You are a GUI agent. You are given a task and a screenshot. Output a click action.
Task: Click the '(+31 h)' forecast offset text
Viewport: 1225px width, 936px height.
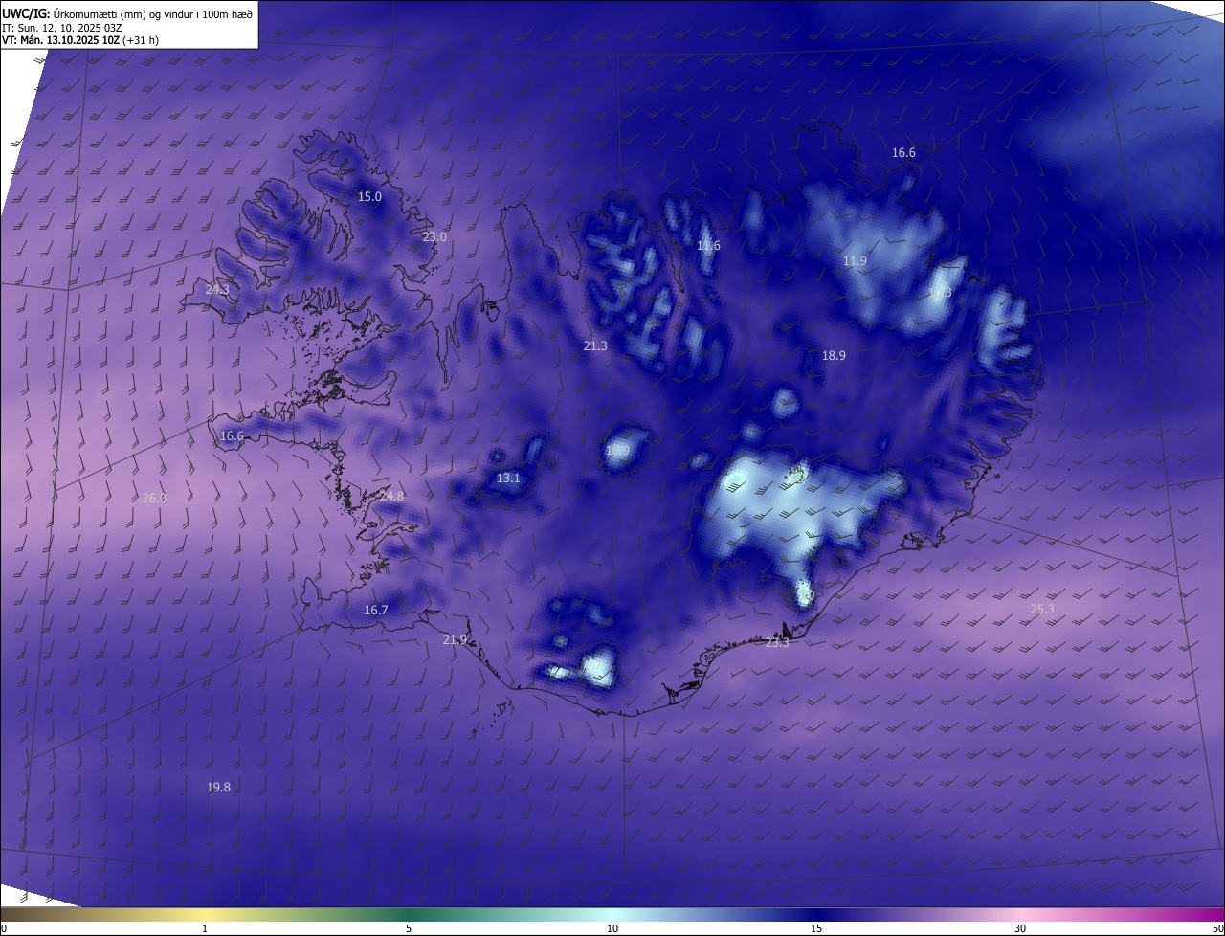click(141, 40)
